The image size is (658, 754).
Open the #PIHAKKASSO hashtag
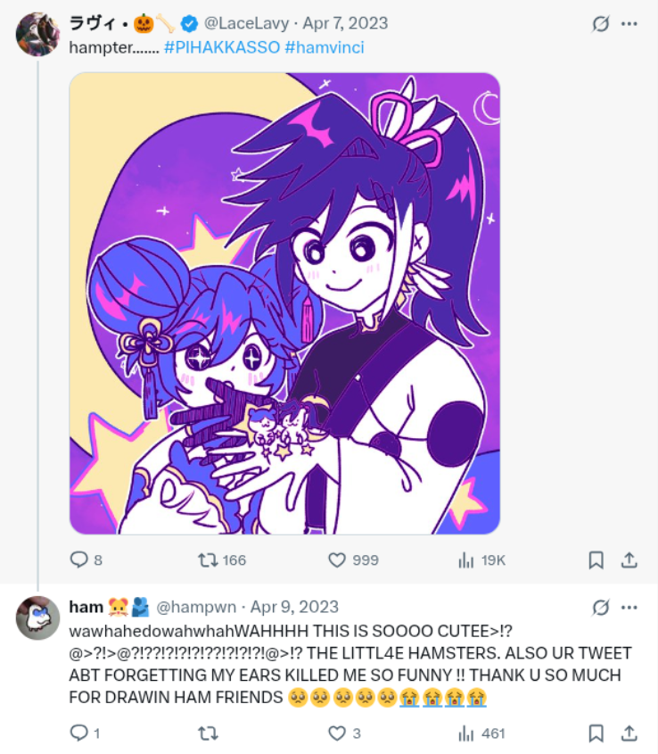222,47
